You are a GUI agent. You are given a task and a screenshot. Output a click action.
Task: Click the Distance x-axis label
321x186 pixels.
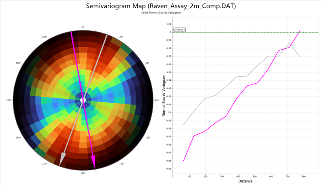click(x=245, y=181)
